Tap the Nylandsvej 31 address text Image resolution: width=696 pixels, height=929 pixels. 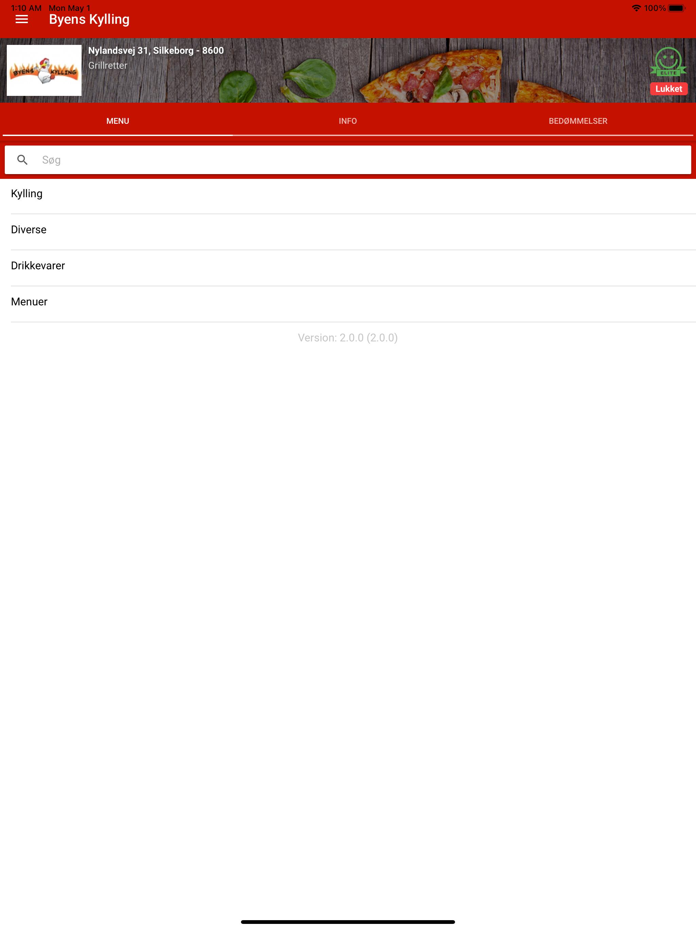click(x=156, y=50)
